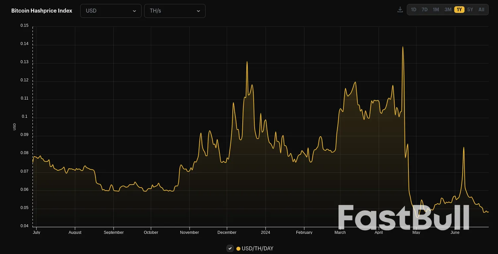Screen dimensions: 498x254
Task: Select the 5Y time range
Action: (470, 10)
